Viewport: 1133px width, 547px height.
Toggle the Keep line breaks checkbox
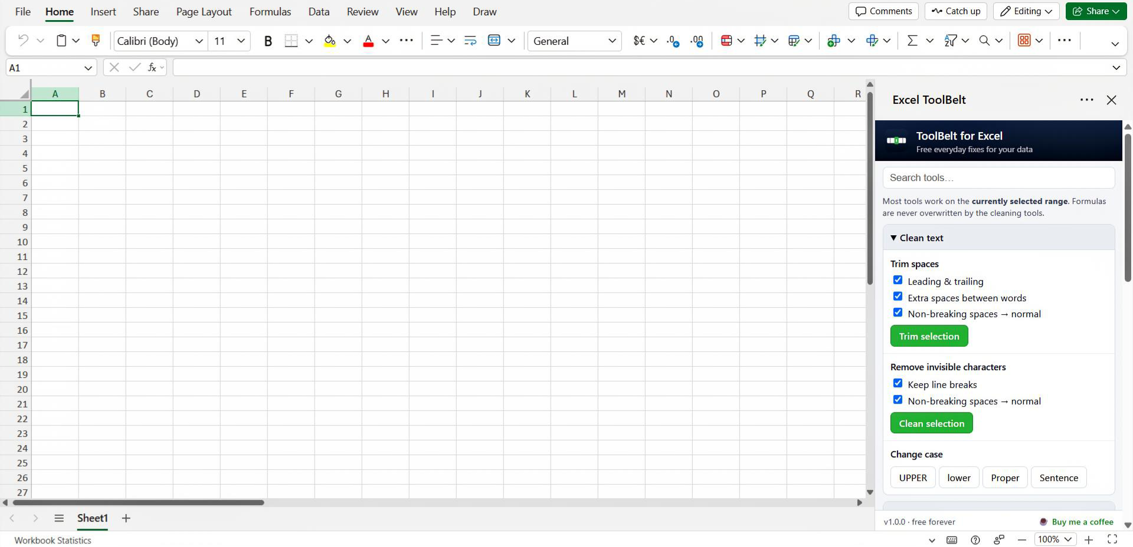coord(898,383)
